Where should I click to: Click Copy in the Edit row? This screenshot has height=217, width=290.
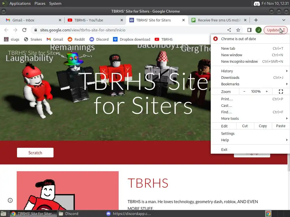(x=263, y=126)
